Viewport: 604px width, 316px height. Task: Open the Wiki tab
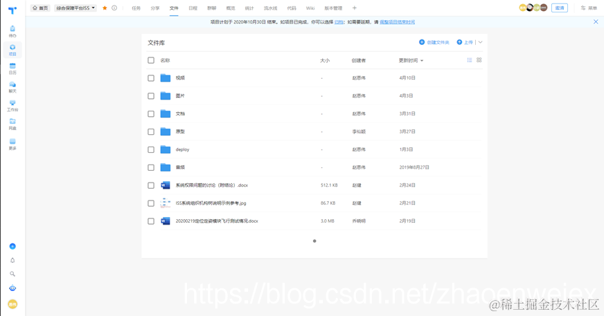(310, 8)
